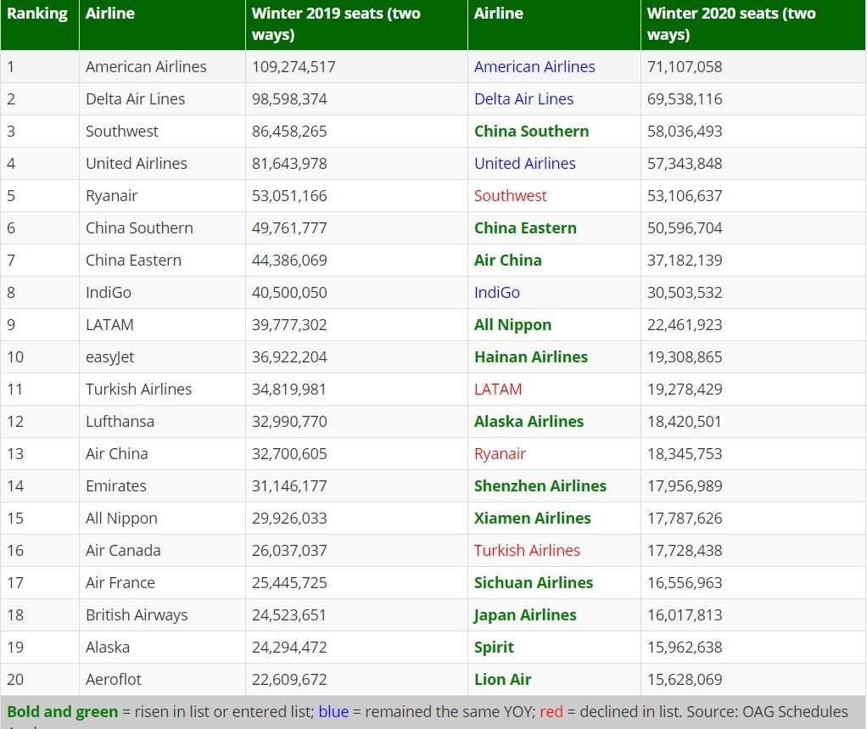The width and height of the screenshot is (867, 729).
Task: Click the 15,628,069 seats value
Action: coord(684,680)
